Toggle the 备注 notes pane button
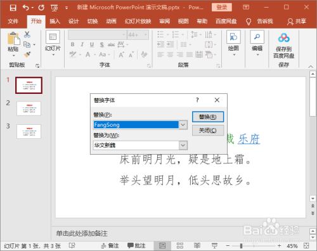This screenshot has height=251, width=317. 110,246
